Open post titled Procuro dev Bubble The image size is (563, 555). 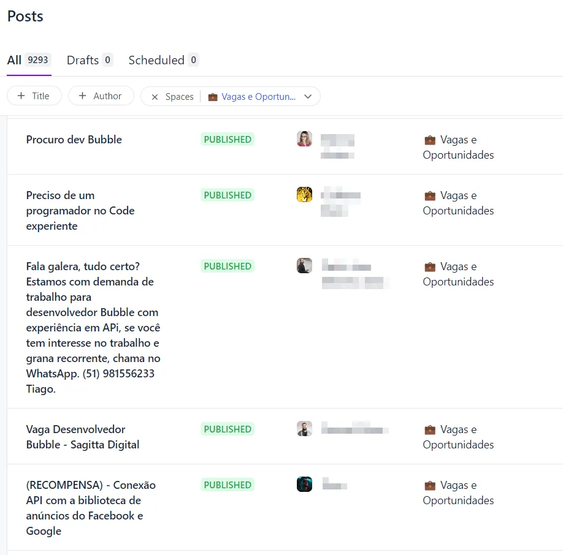point(74,140)
